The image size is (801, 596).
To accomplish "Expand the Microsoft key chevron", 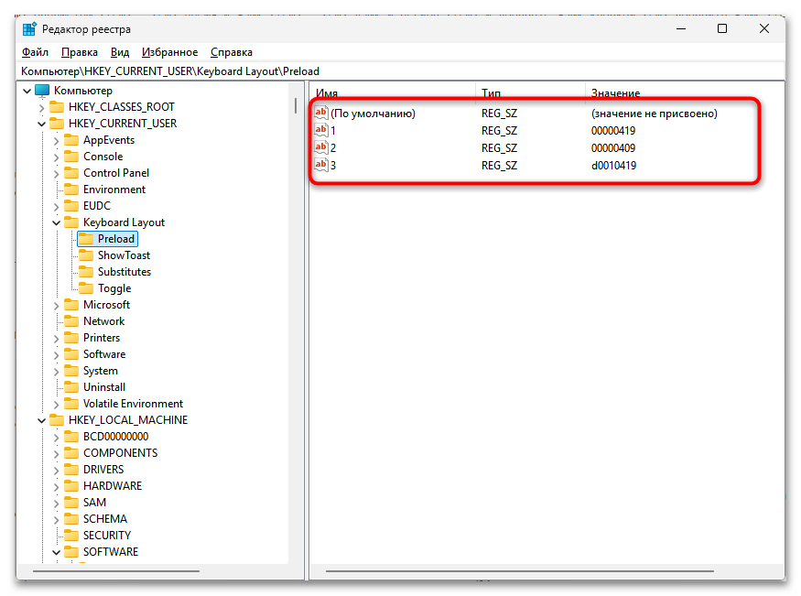I will [x=57, y=306].
